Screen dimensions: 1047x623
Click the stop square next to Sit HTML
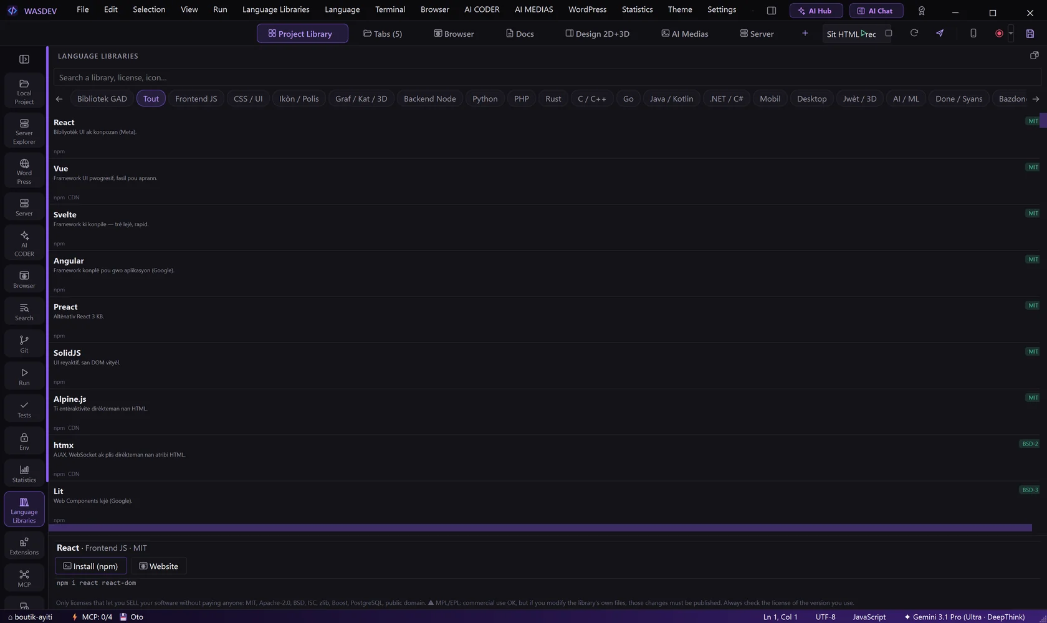click(889, 33)
